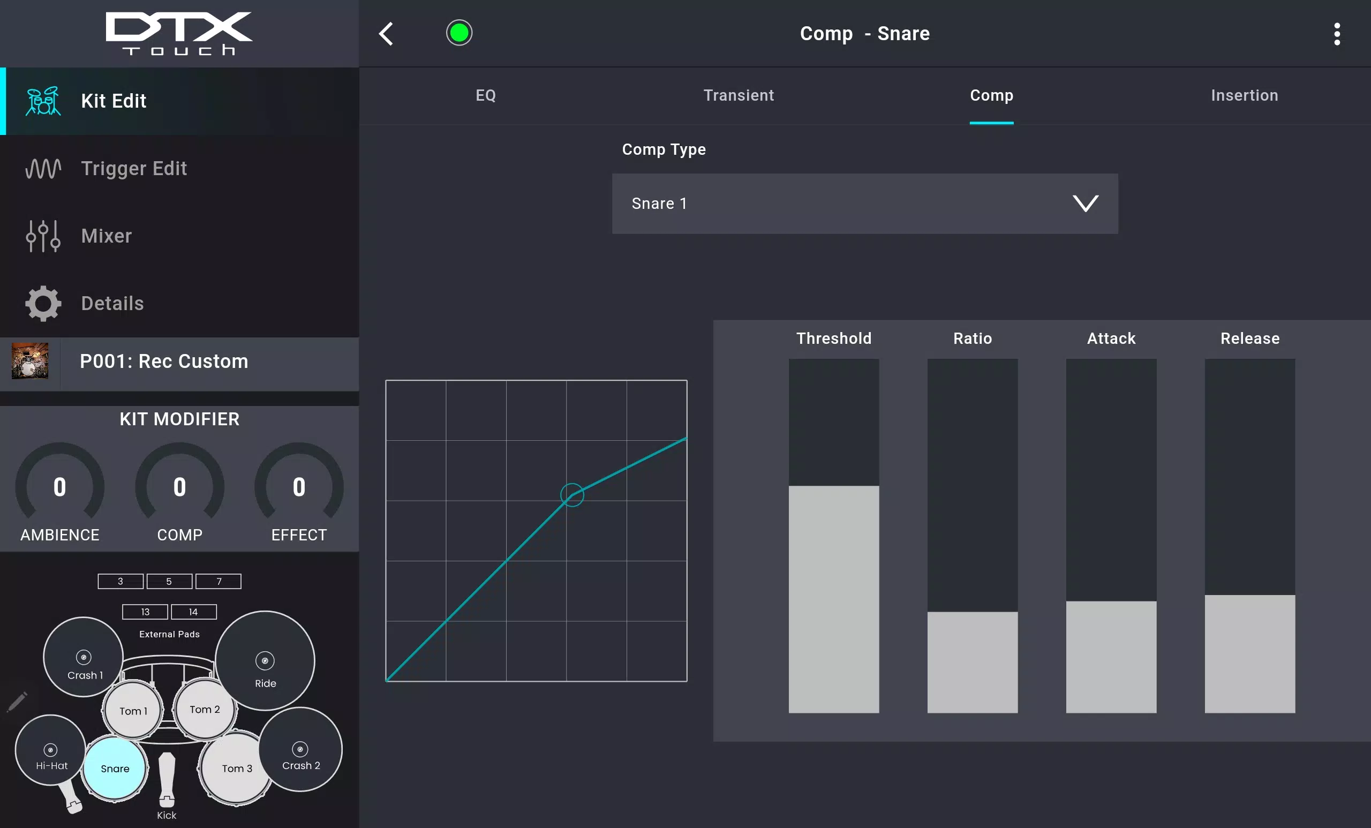Open the three-dot overflow menu
Screen dimensions: 1371x828
pyautogui.click(x=1337, y=34)
